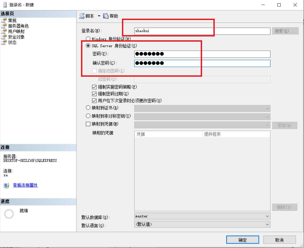304x248 pixels.
Task: Open the 默认语言 dropdown
Action: pyautogui.click(x=202, y=224)
